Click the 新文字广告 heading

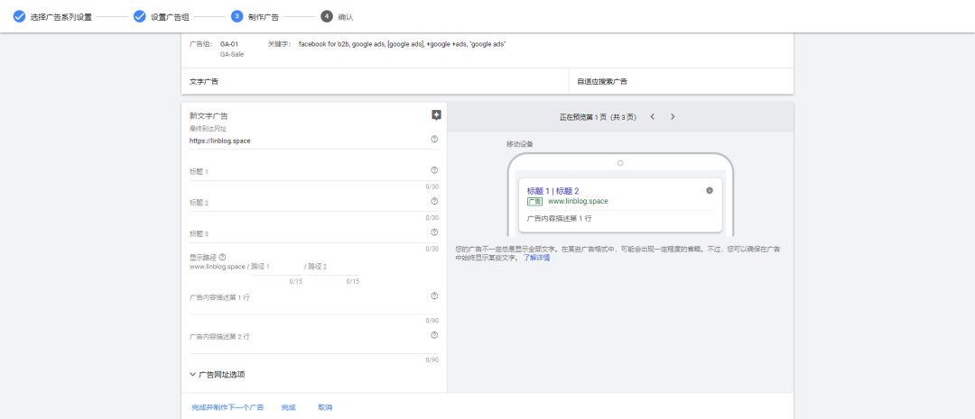208,116
